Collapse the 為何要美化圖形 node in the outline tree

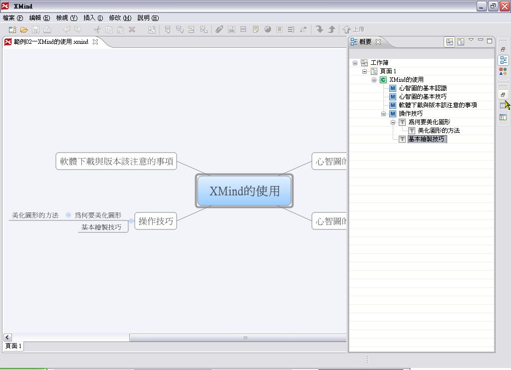[393, 122]
